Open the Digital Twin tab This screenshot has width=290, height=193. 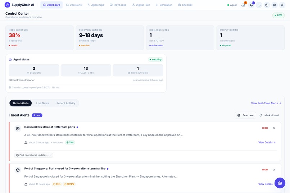141,5
